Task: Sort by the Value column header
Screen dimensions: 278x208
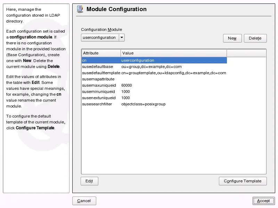Action: tap(174, 53)
